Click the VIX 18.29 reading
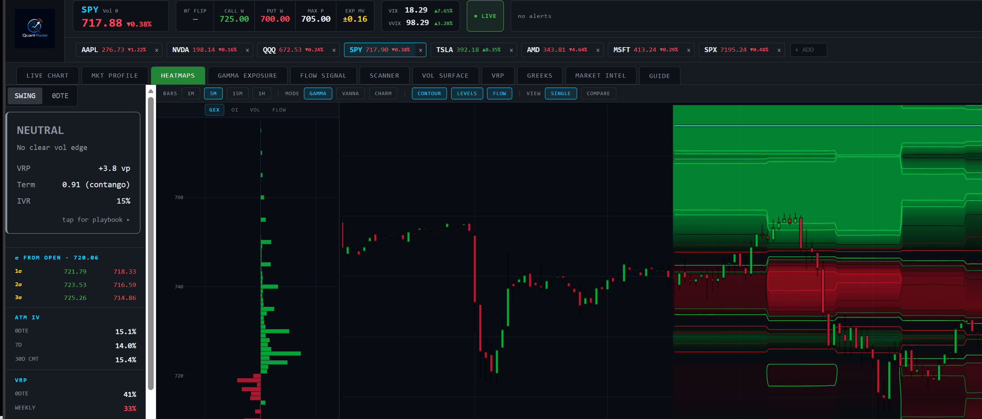This screenshot has height=419, width=982. click(x=416, y=10)
